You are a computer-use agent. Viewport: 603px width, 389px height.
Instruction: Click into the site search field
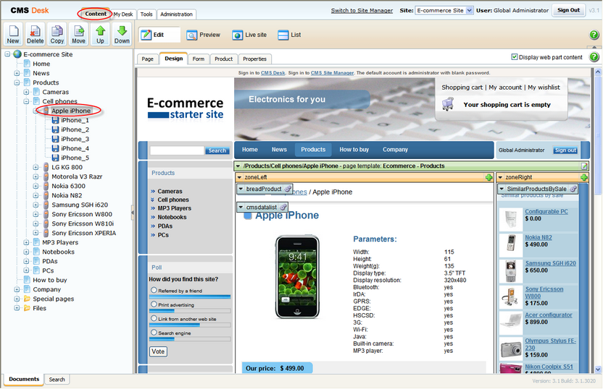(x=177, y=150)
